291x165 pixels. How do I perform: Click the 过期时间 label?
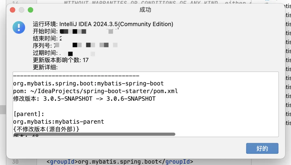click(x=45, y=53)
